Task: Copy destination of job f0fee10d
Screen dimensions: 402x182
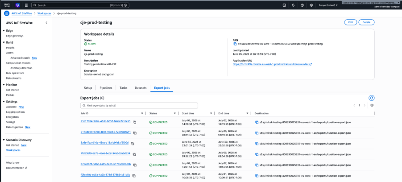Action: pos(257,176)
